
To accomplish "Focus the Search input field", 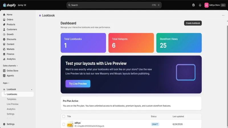I will click(114, 5).
